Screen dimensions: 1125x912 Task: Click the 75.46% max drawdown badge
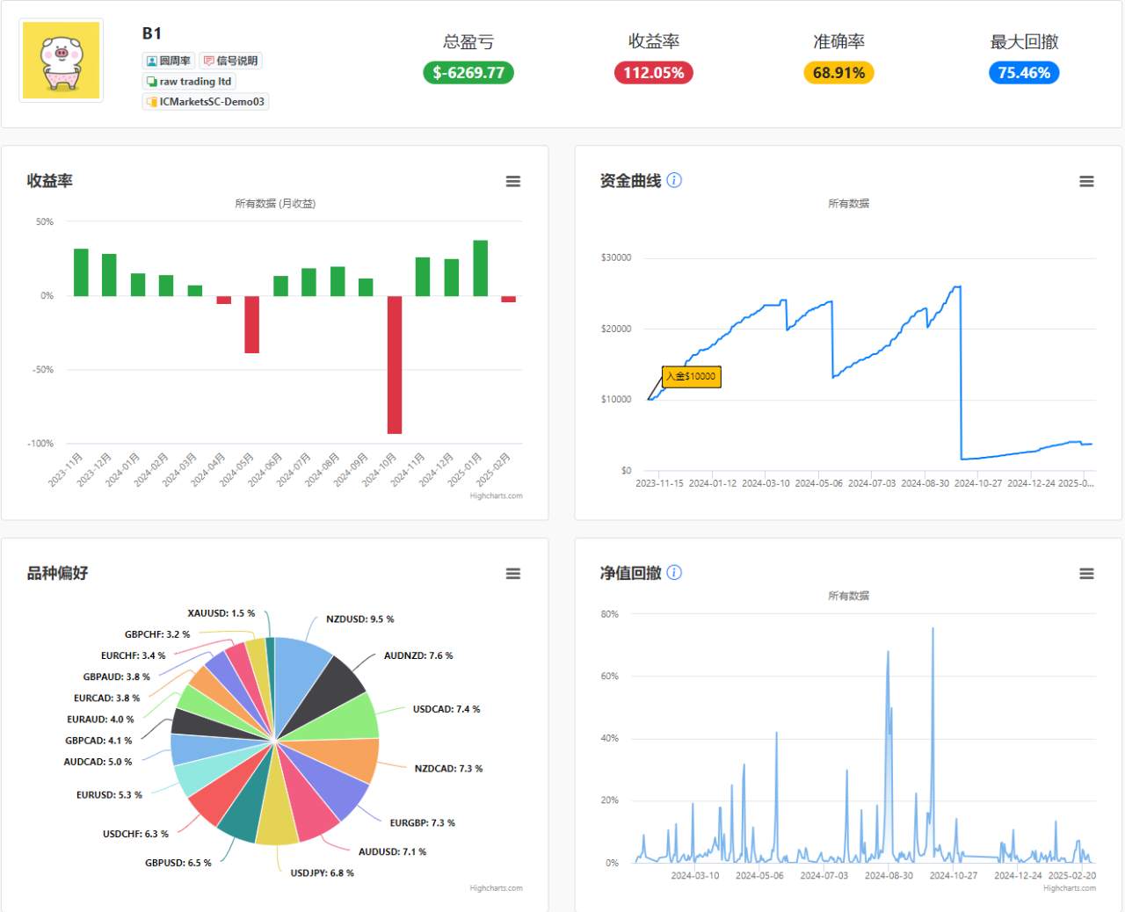pos(1024,73)
